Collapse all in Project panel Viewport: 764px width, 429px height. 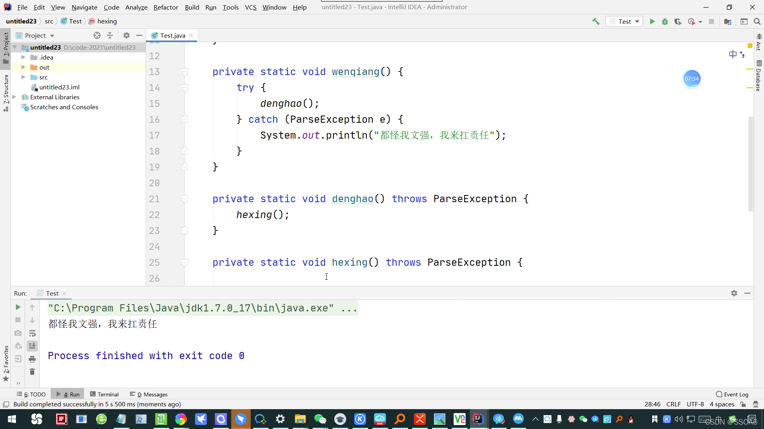coord(110,35)
